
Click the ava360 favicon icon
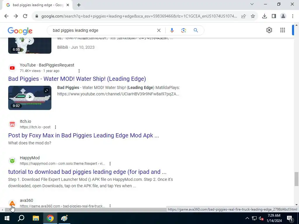(x=12, y=203)
